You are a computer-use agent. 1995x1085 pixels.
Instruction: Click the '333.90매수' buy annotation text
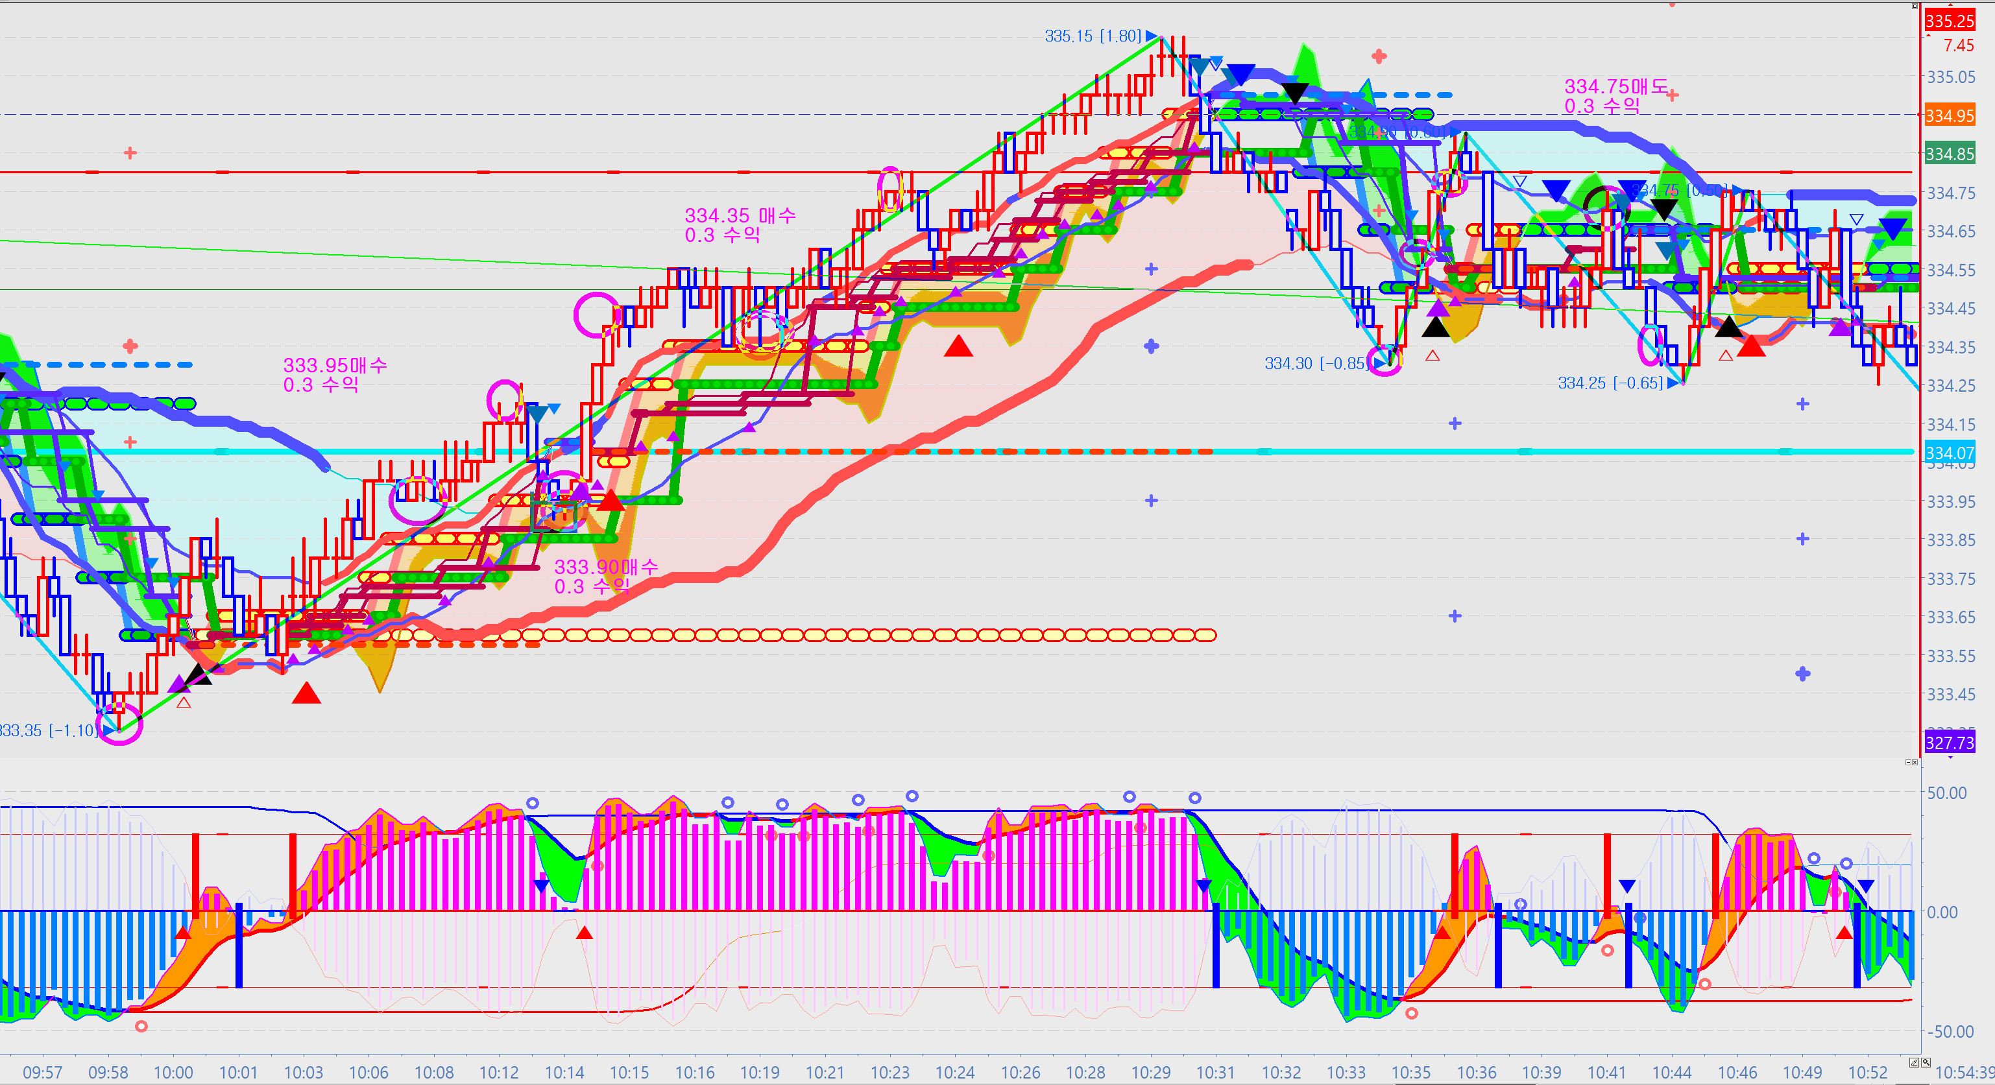point(605,567)
